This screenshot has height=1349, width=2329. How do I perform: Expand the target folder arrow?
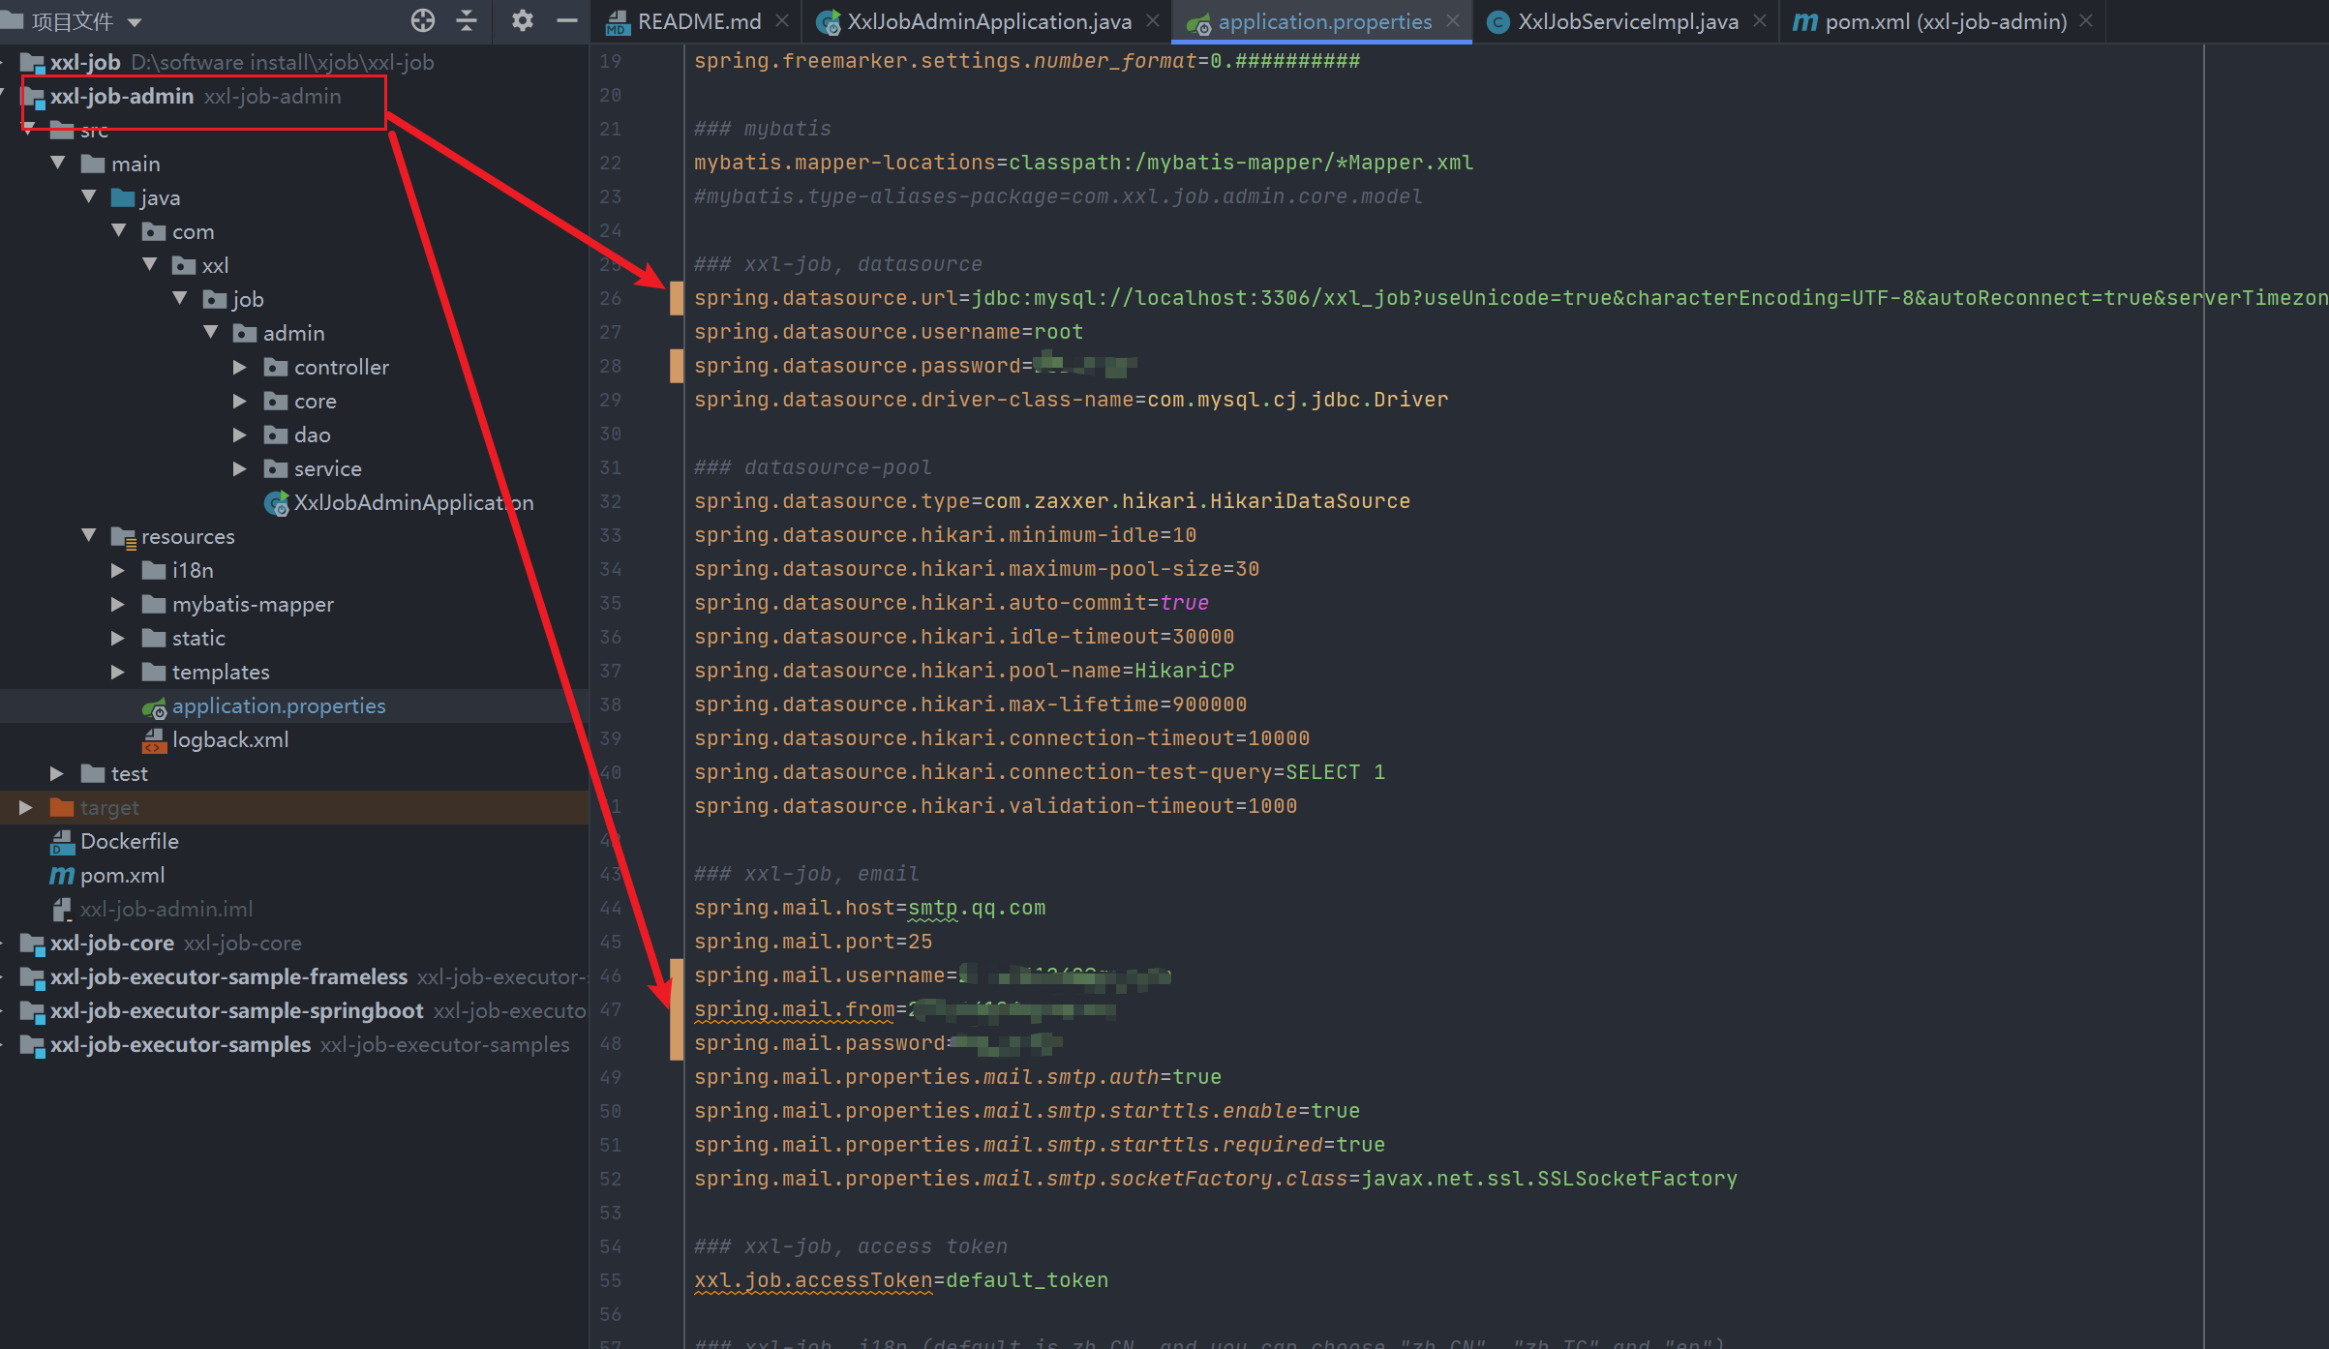click(26, 807)
